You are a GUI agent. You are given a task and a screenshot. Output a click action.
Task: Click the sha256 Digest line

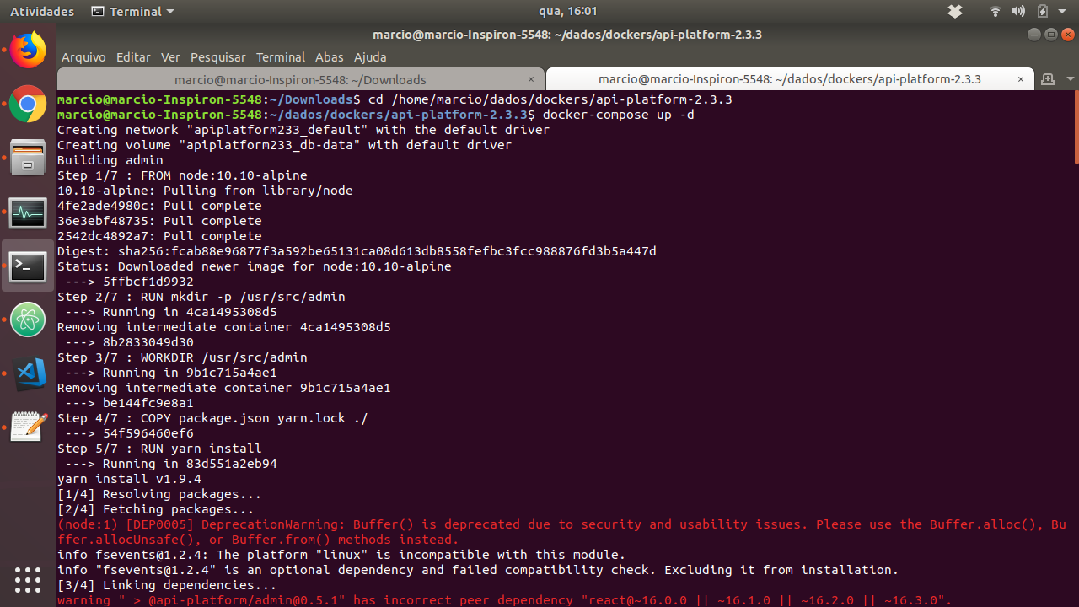click(357, 251)
